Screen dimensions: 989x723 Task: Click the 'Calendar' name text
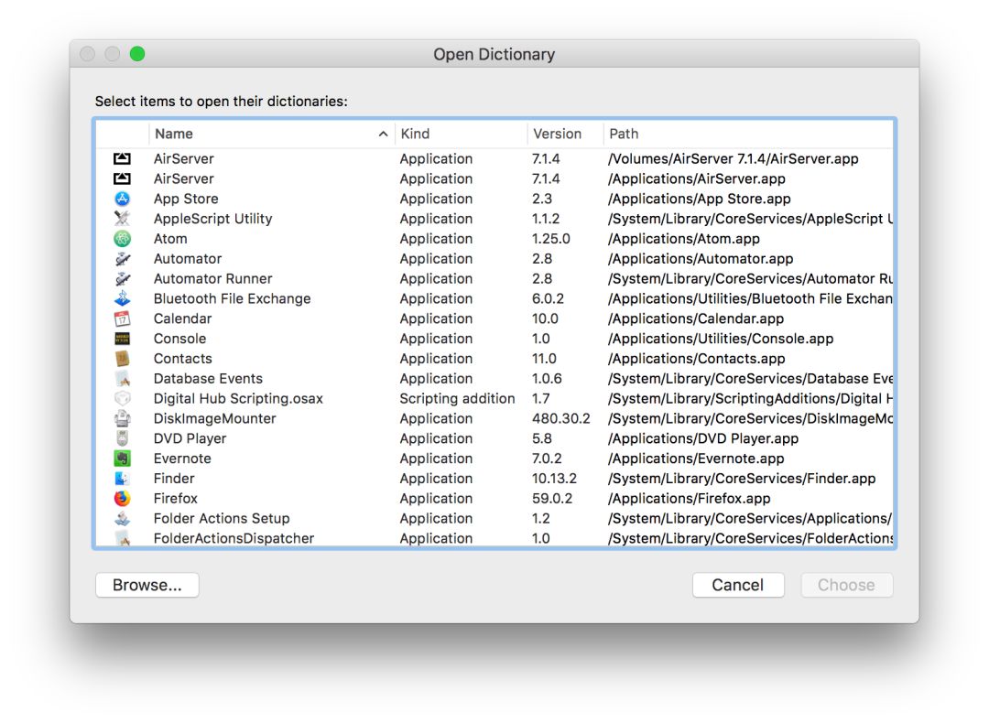point(183,319)
